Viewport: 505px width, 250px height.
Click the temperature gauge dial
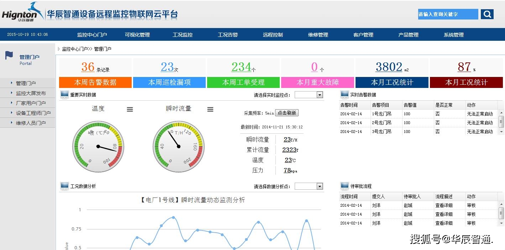98,146
